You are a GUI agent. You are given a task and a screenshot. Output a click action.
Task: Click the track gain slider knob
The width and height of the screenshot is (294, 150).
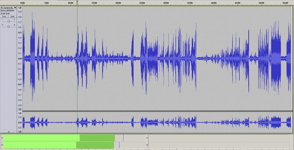pos(8,21)
